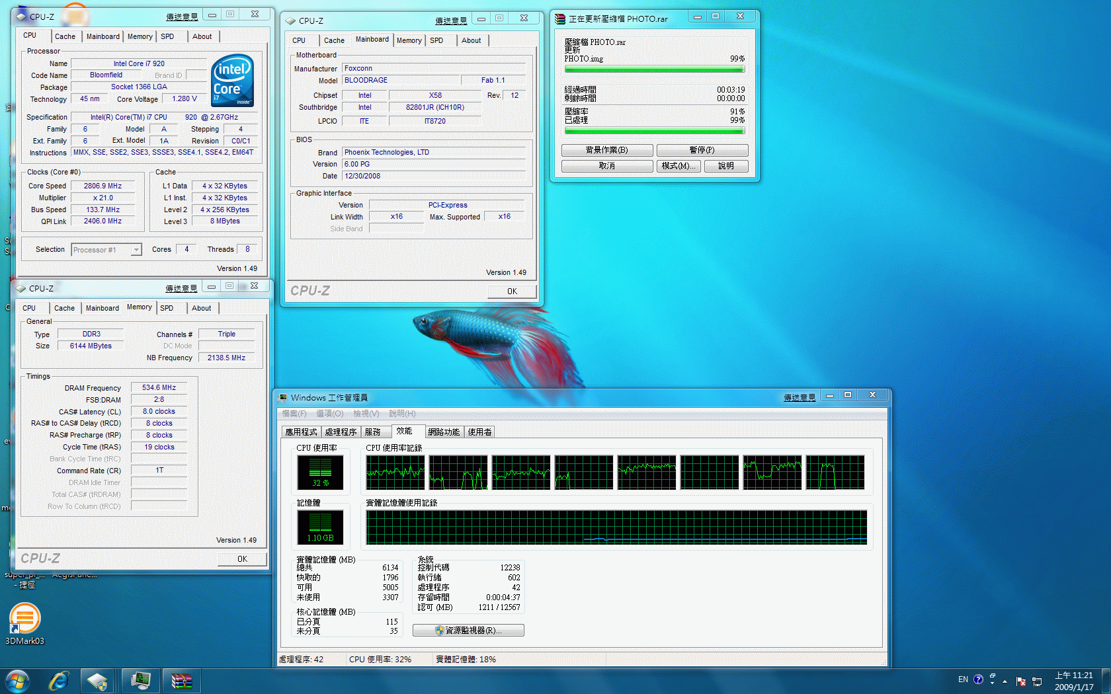This screenshot has width=1111, height=694.
Task: Click the WinRAR taskbar icon
Action: coord(181,681)
